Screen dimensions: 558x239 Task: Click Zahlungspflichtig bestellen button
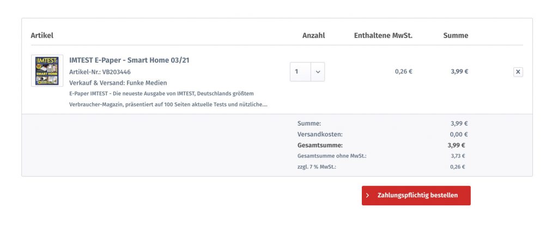pyautogui.click(x=416, y=196)
